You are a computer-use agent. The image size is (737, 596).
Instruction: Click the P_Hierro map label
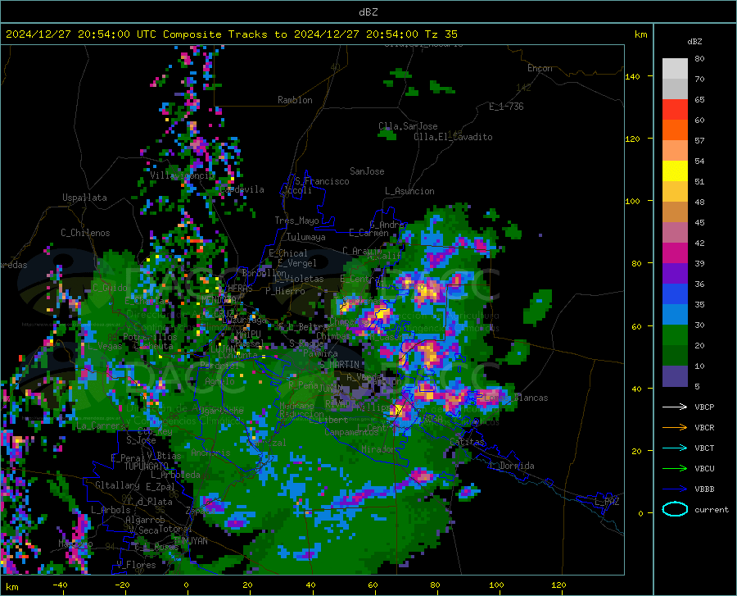click(285, 291)
